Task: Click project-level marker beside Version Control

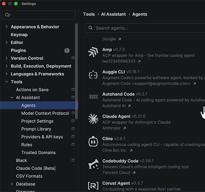Action: 73,58
